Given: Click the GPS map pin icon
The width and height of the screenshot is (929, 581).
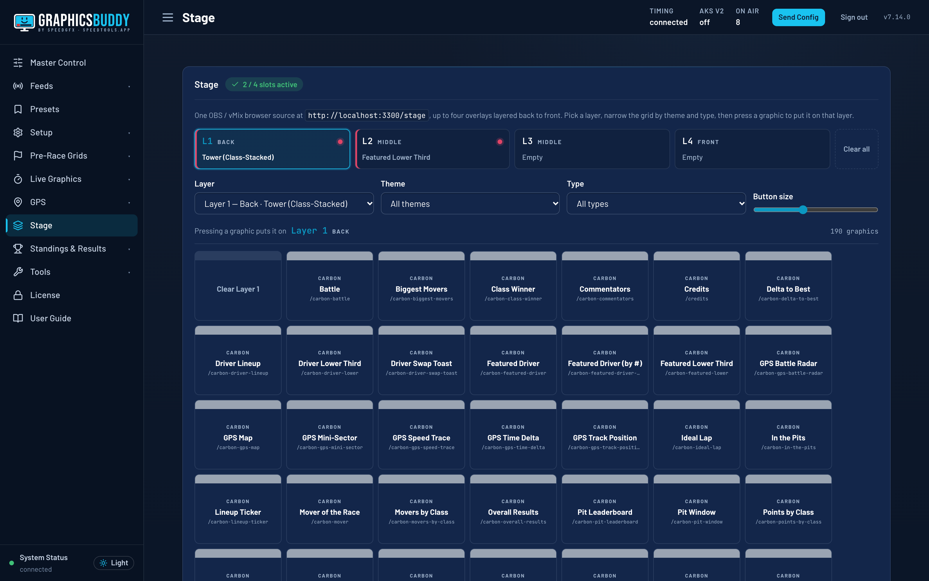Looking at the screenshot, I should click(18, 202).
